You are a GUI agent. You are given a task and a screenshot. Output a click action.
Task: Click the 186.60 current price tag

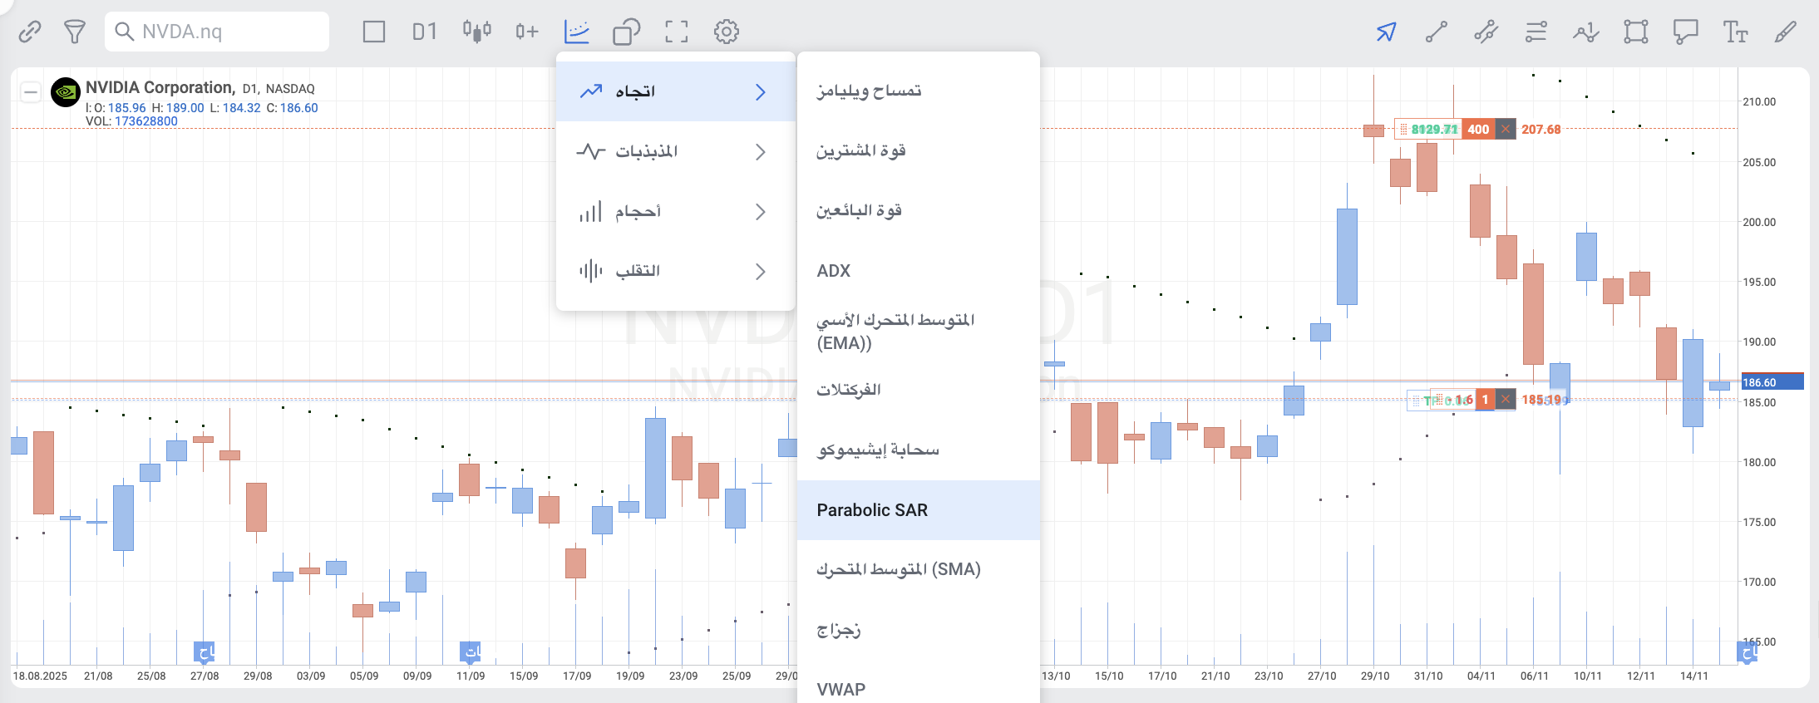pos(1772,382)
